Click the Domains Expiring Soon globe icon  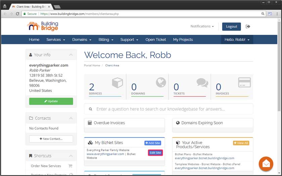coord(178,123)
